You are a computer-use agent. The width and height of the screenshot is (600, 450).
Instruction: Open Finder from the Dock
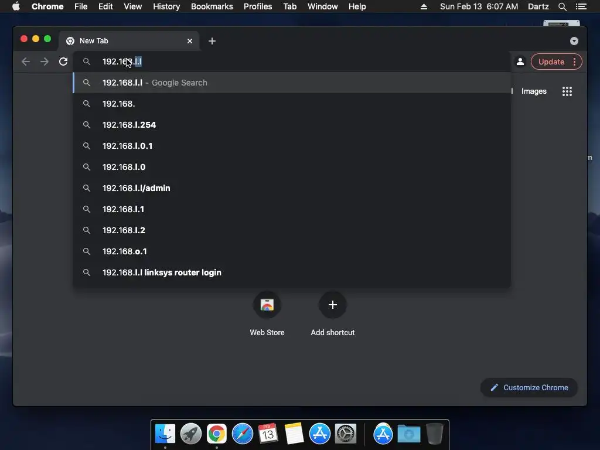[x=165, y=434]
